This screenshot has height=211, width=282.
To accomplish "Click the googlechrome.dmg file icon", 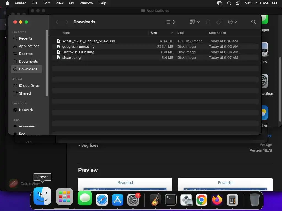I will [x=58, y=46].
